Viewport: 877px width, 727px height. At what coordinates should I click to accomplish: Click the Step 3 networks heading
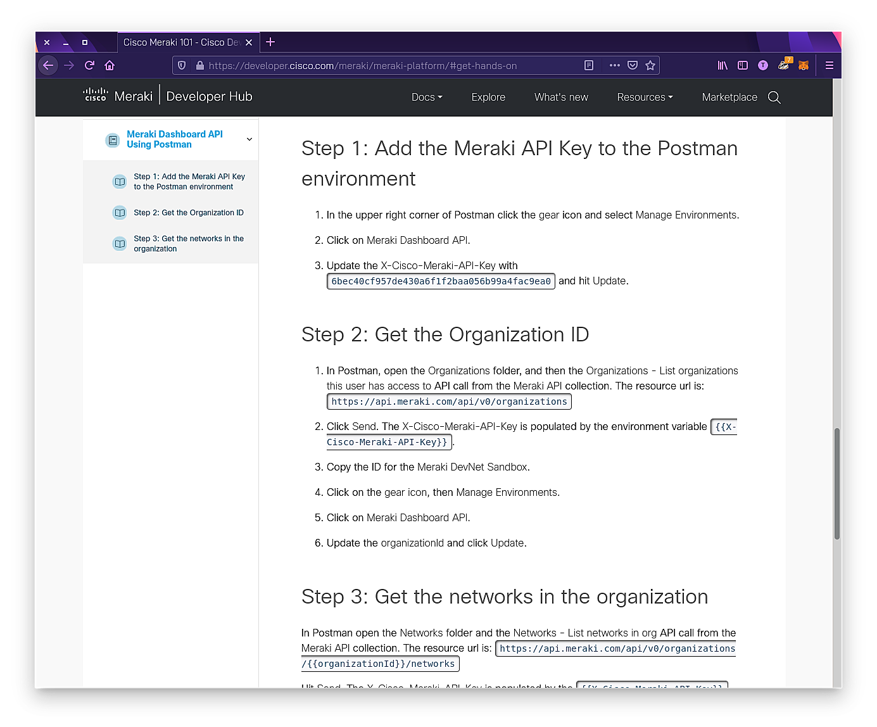click(505, 597)
